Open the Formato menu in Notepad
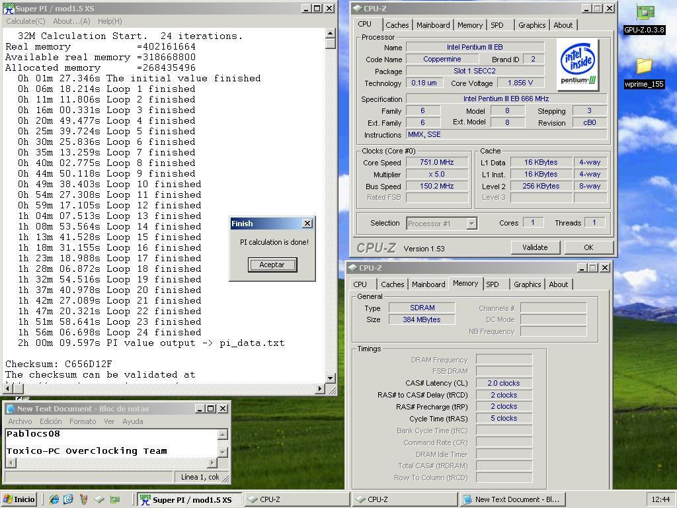 [x=83, y=421]
